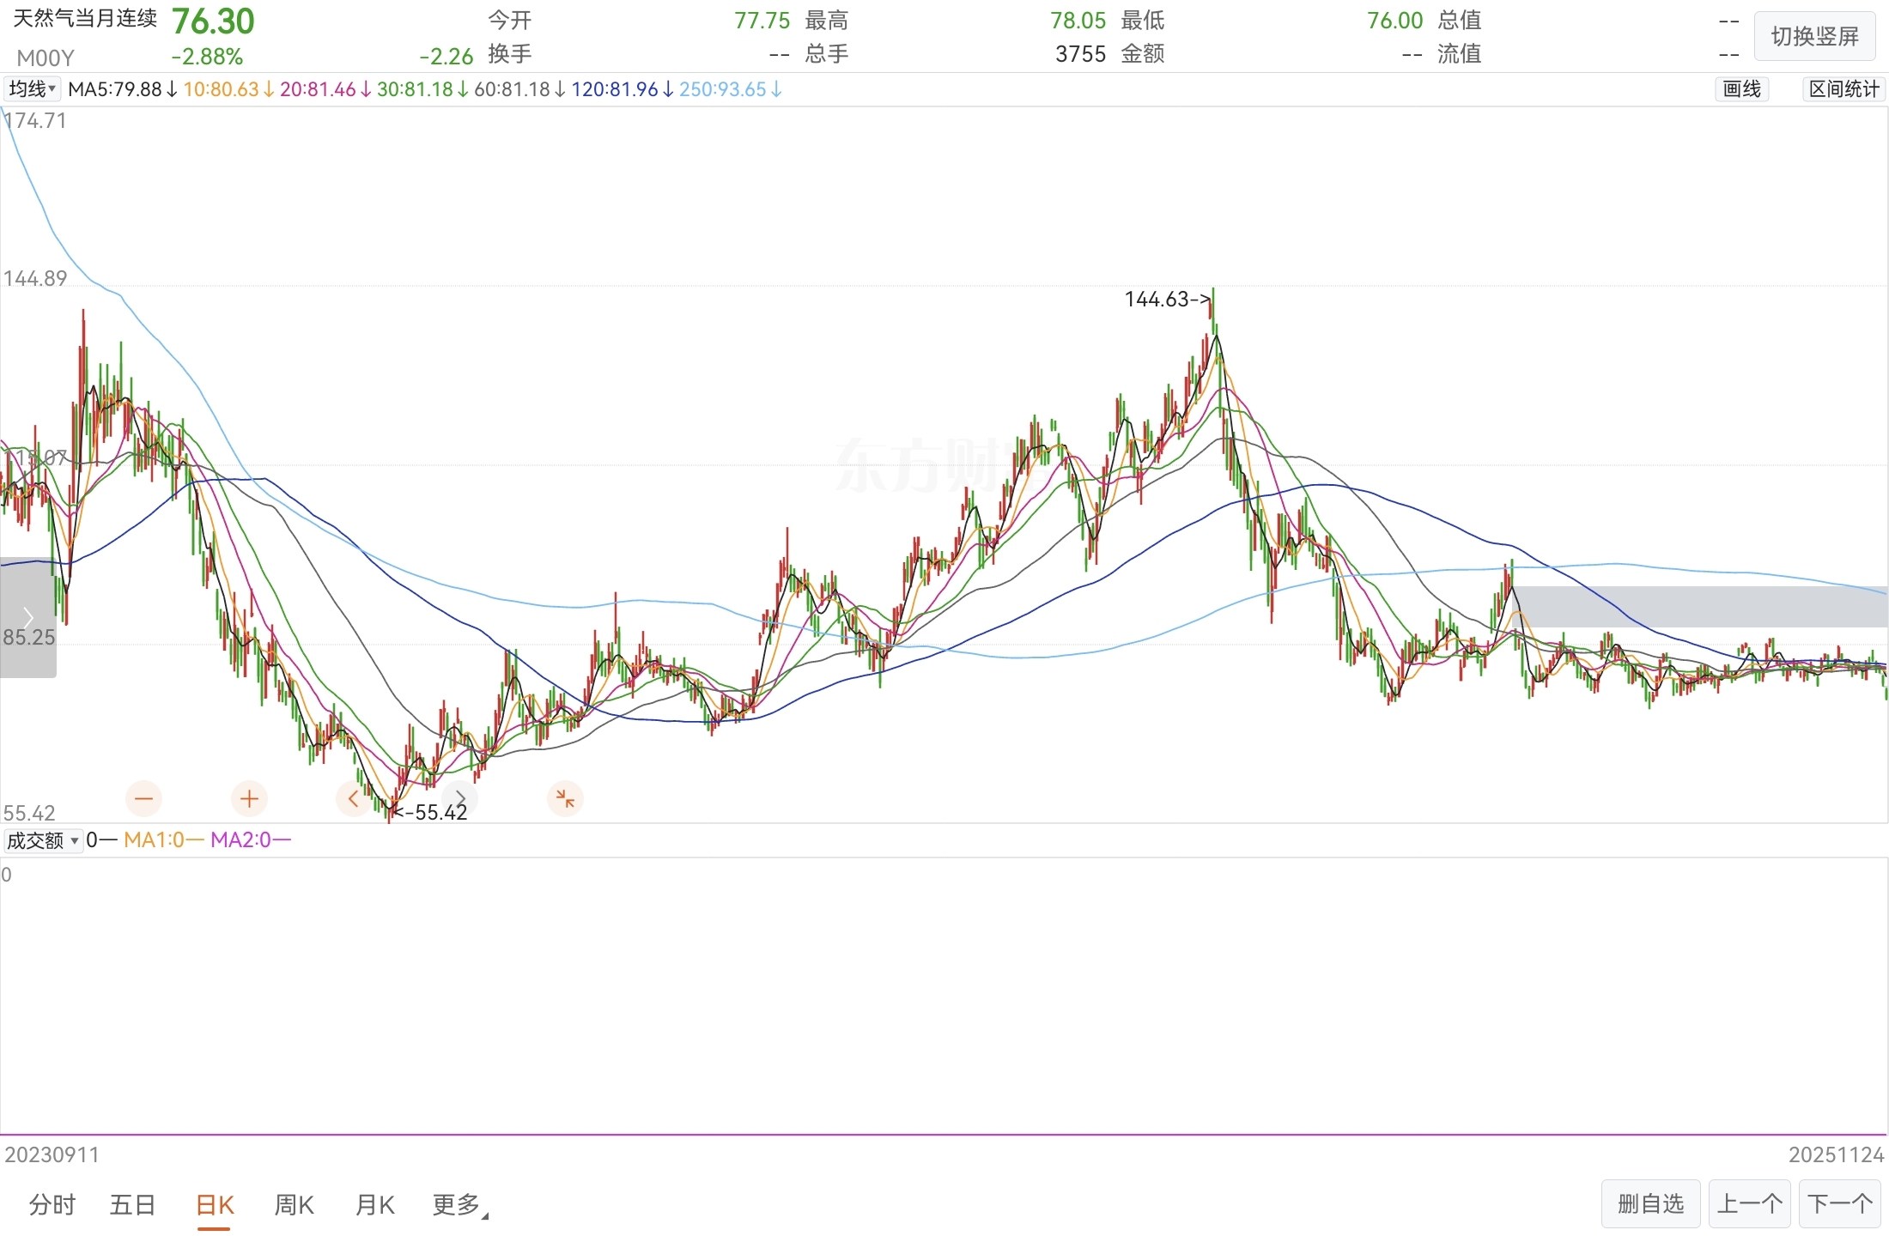
Task: Click 删自选 to remove from watchlist
Action: point(1650,1204)
